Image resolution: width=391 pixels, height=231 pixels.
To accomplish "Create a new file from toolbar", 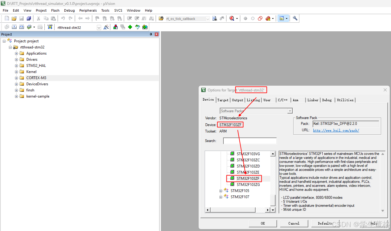I will [7, 18].
